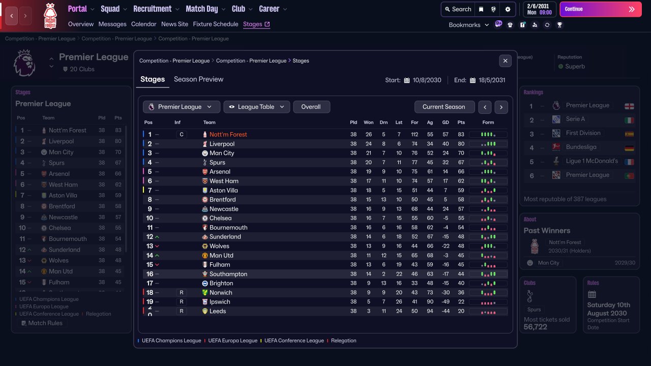
Task: Navigate forward with the top-left arrow
Action: coord(25,16)
